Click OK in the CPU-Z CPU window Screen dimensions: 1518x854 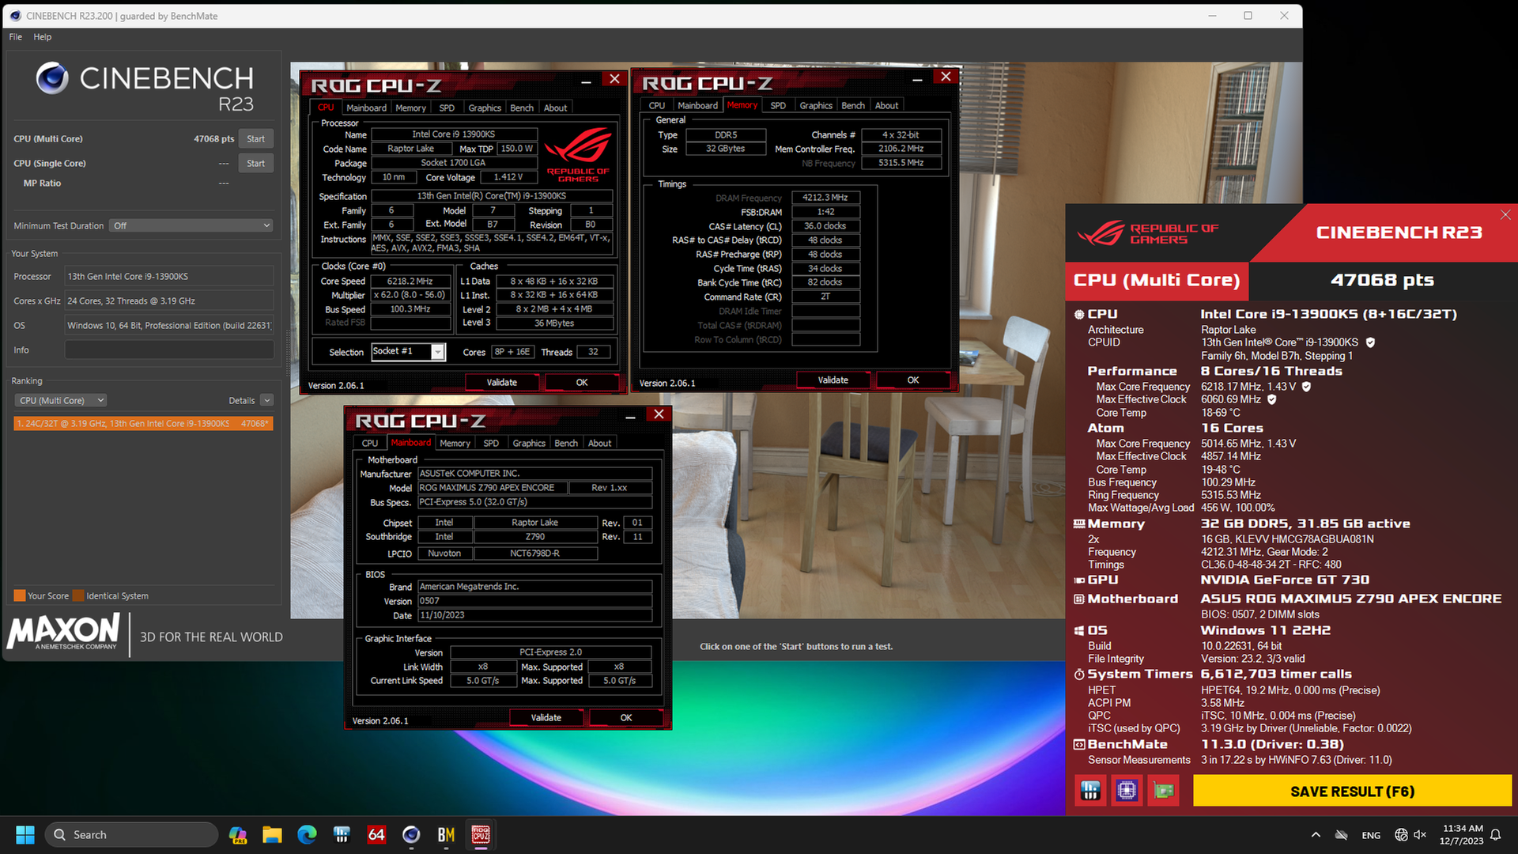[582, 382]
